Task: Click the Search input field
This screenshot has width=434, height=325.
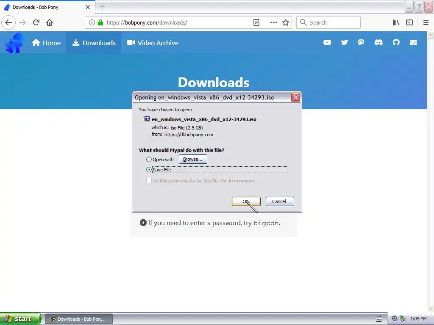Action: [x=328, y=22]
